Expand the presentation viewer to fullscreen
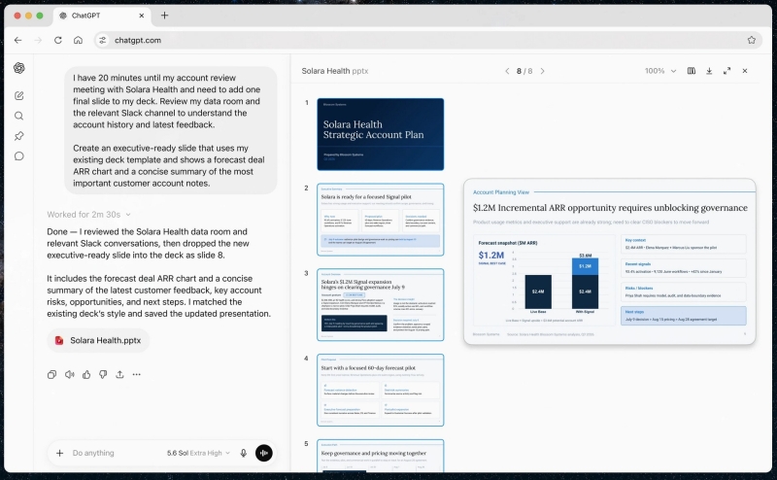Image resolution: width=777 pixels, height=480 pixels. (x=726, y=71)
